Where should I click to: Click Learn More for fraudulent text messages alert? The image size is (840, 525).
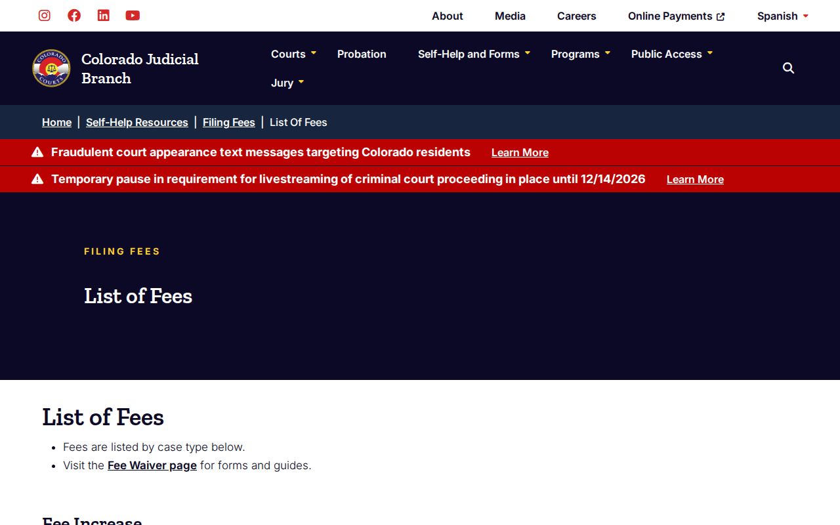coord(520,152)
